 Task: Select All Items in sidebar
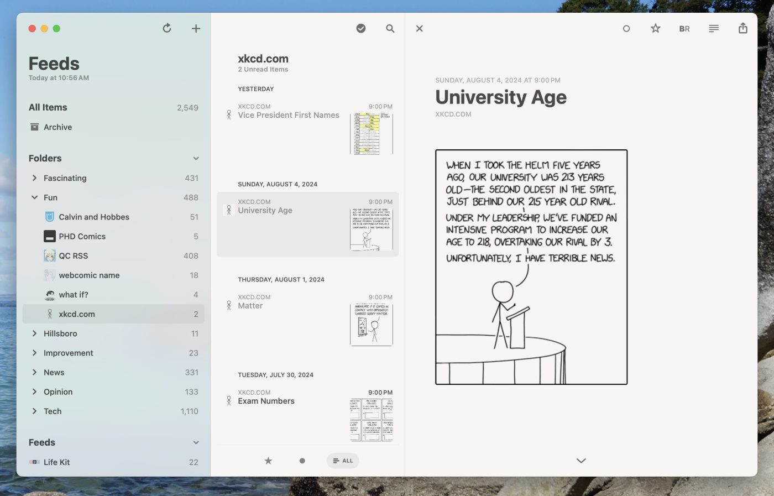click(113, 107)
